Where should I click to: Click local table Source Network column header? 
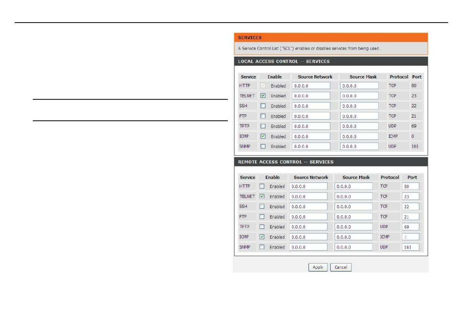[315, 77]
